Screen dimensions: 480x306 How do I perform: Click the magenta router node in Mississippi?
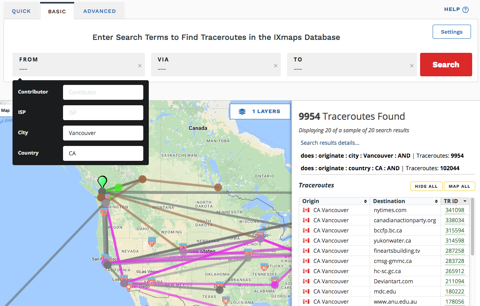(274, 284)
